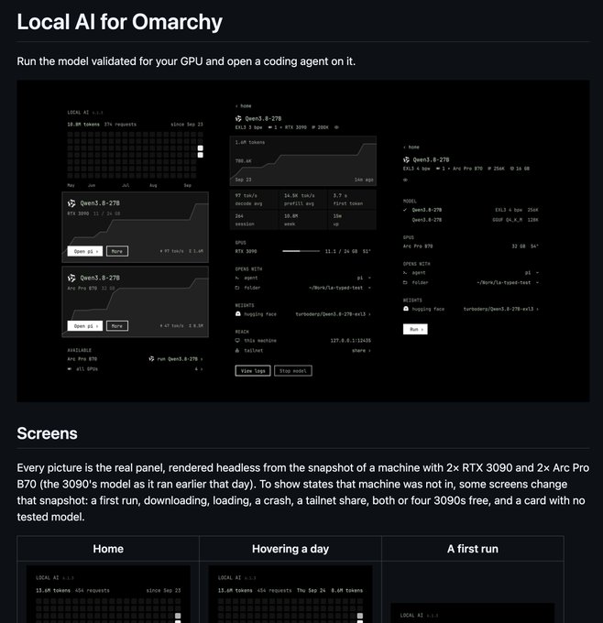Screen dimensions: 603x623
Task: Click 'More' on the Arc Pro B70 card
Action: point(117,326)
